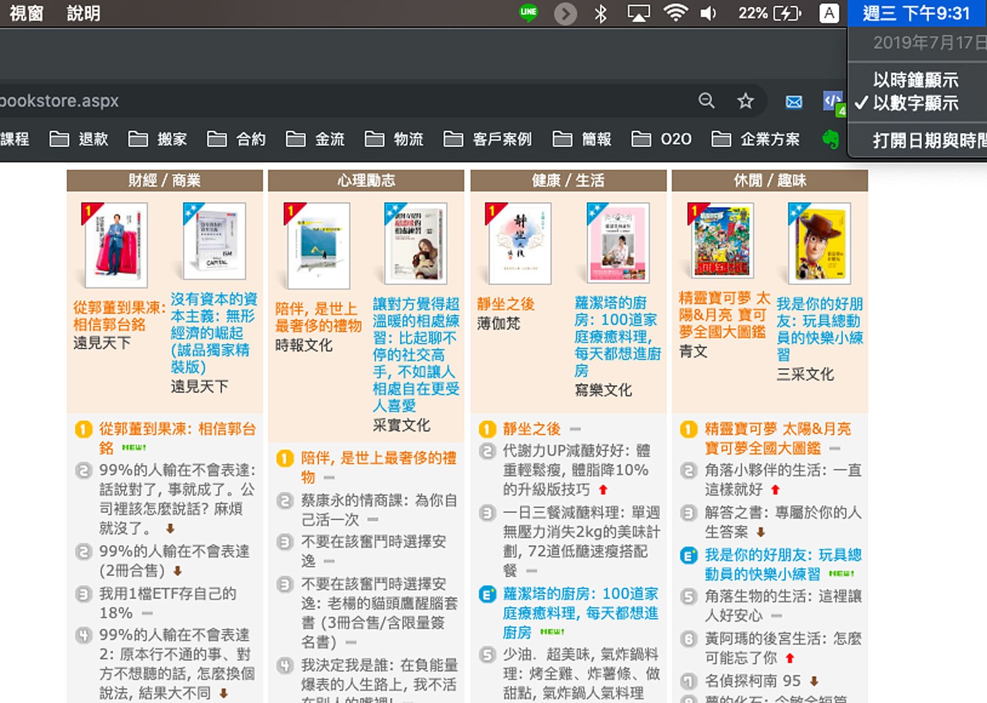Open the Evernote elephant bookmark icon
This screenshot has width=987, height=703.
click(x=830, y=139)
